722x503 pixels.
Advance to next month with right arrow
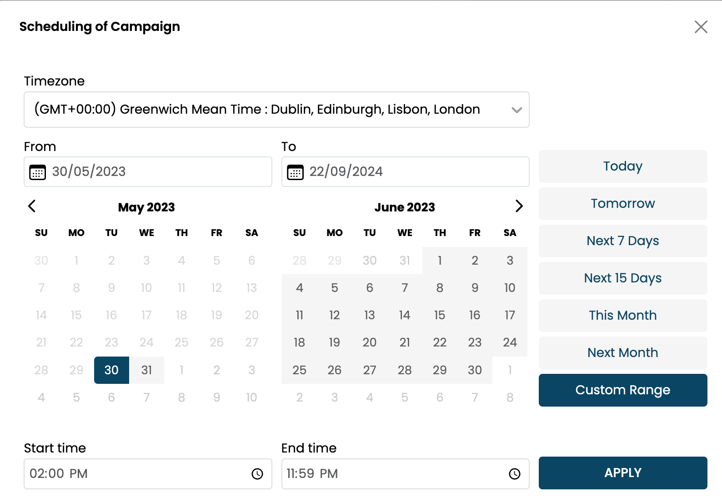coord(519,206)
